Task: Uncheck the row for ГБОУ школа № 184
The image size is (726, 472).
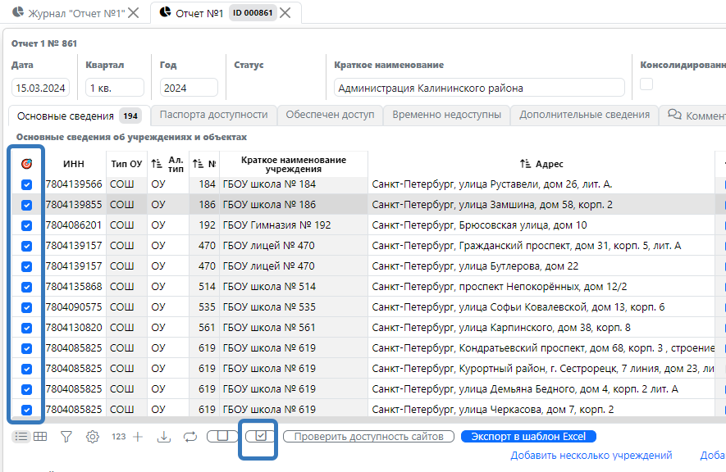Action: [x=26, y=184]
